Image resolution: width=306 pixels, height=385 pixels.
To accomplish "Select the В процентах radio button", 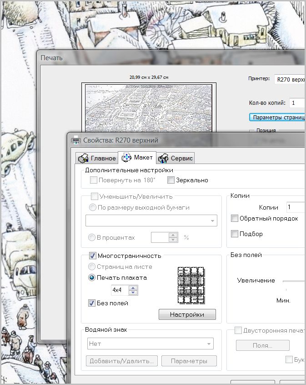I will (x=92, y=237).
